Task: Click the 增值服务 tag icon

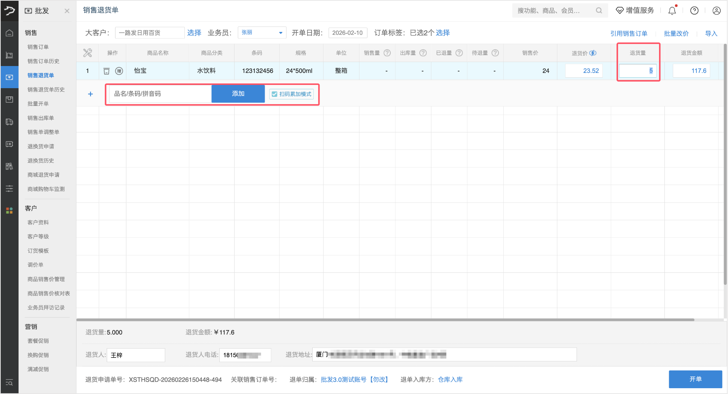Action: pyautogui.click(x=619, y=10)
